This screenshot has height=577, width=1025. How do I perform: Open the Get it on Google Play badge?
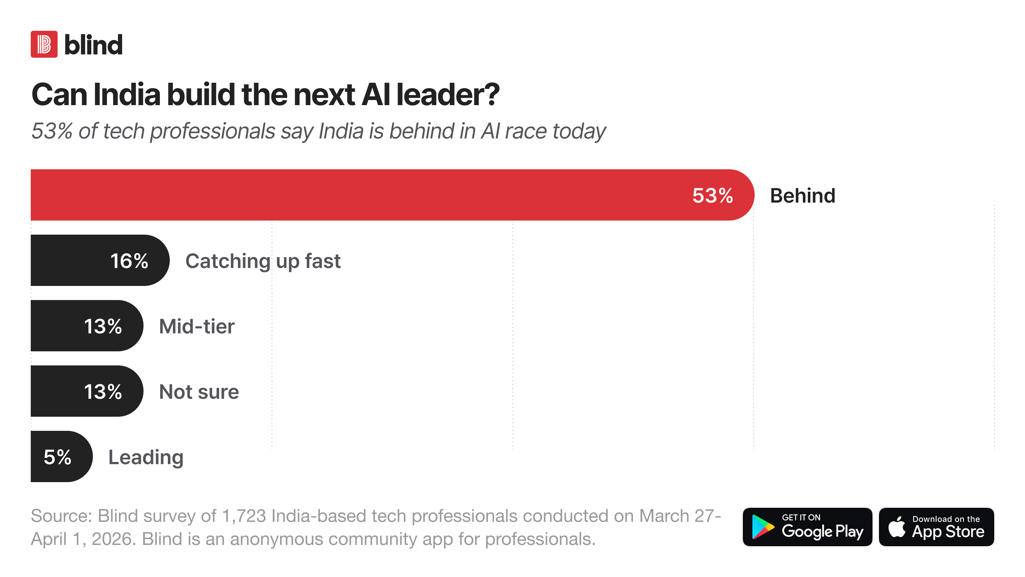pos(807,527)
